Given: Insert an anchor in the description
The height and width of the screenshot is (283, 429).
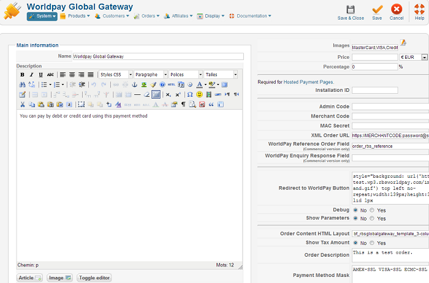Looking at the screenshot, I should click(x=134, y=85).
